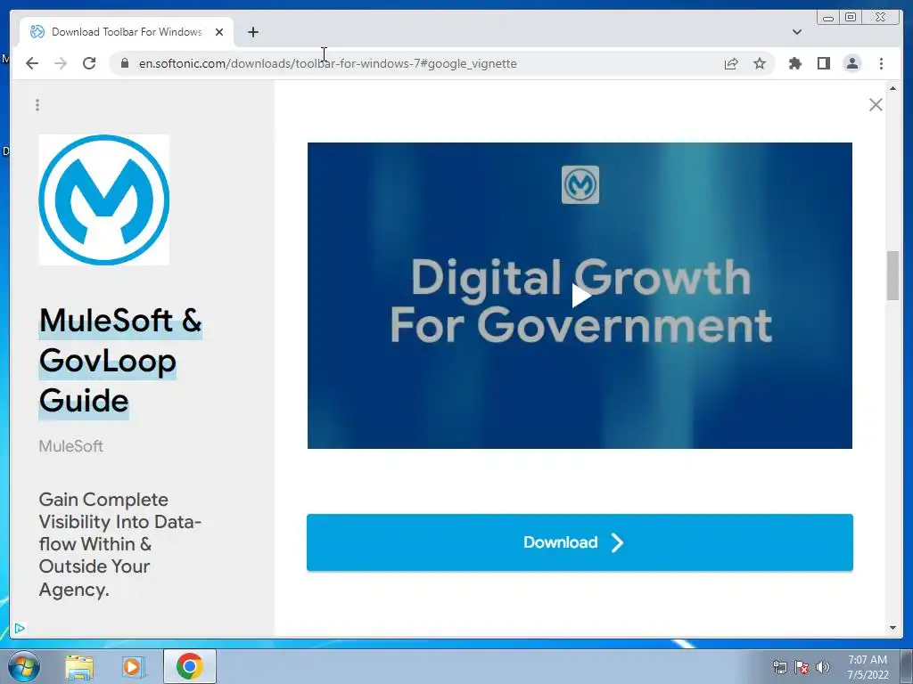
Task: Click the page scrollbar thumb
Action: click(892, 275)
